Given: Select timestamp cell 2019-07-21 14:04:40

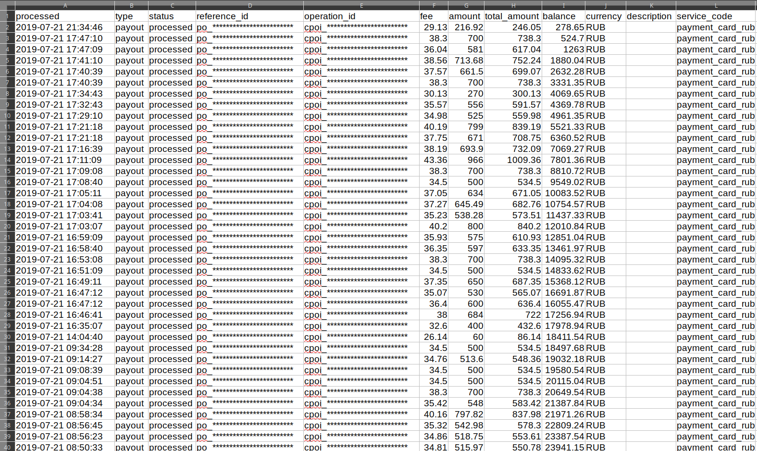Looking at the screenshot, I should click(65, 337).
